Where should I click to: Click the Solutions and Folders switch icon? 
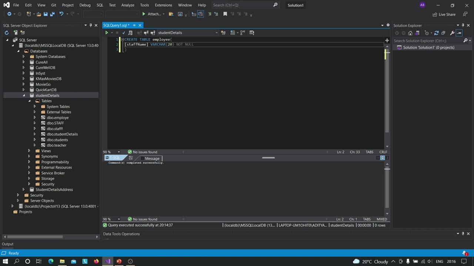pos(417,33)
